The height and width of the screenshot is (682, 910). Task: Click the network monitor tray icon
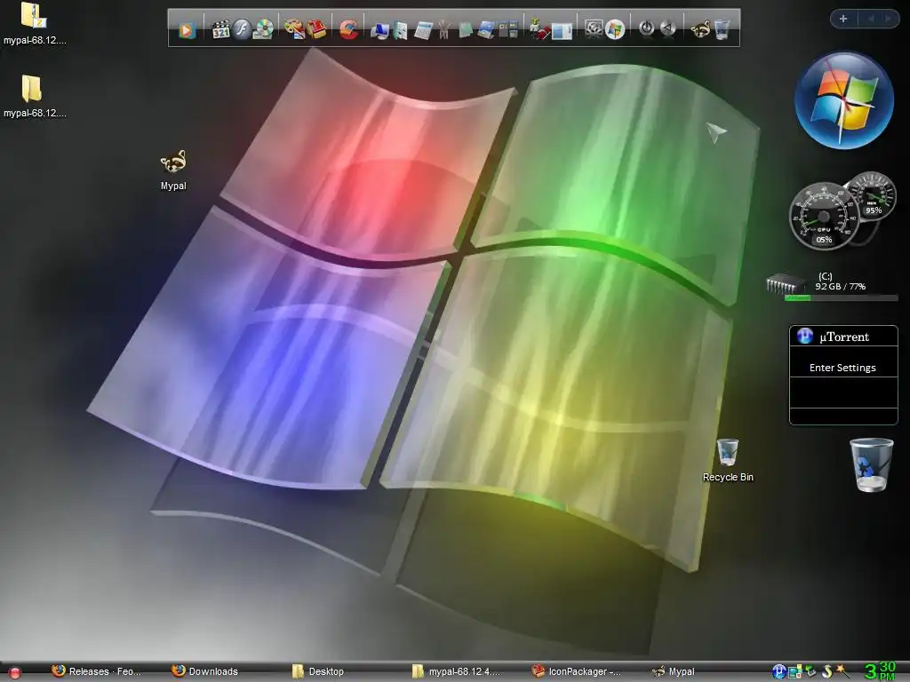click(x=795, y=671)
